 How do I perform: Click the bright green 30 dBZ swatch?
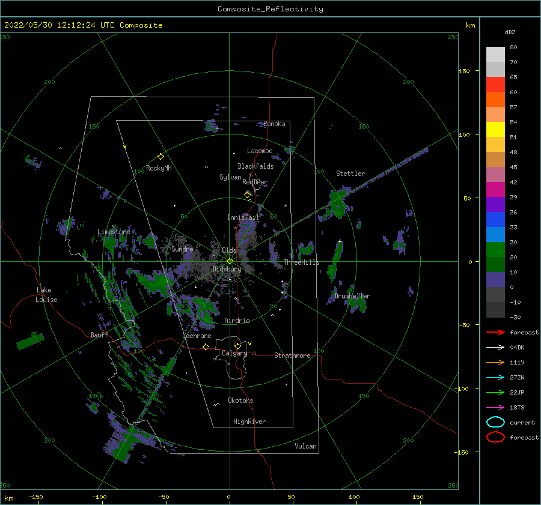pyautogui.click(x=495, y=250)
